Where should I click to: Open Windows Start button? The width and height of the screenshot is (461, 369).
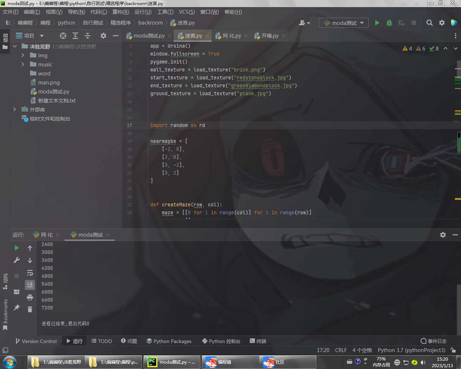pyautogui.click(x=10, y=362)
